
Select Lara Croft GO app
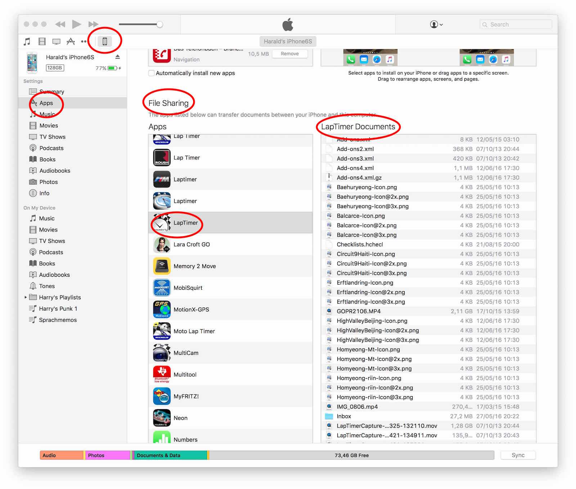(x=230, y=244)
